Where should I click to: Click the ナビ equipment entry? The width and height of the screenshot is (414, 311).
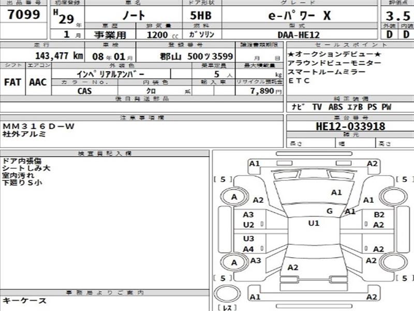pos(299,107)
